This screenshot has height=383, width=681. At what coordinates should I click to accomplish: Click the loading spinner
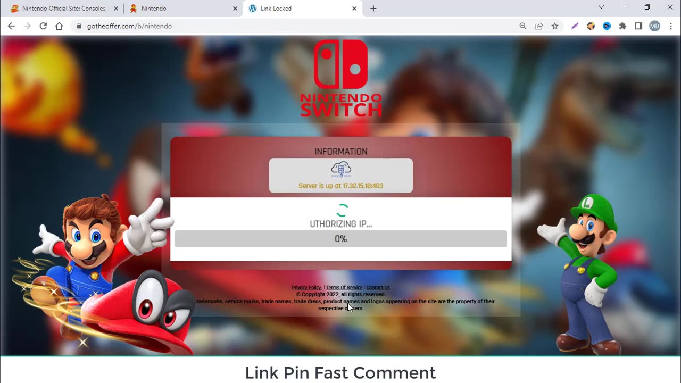tap(342, 210)
